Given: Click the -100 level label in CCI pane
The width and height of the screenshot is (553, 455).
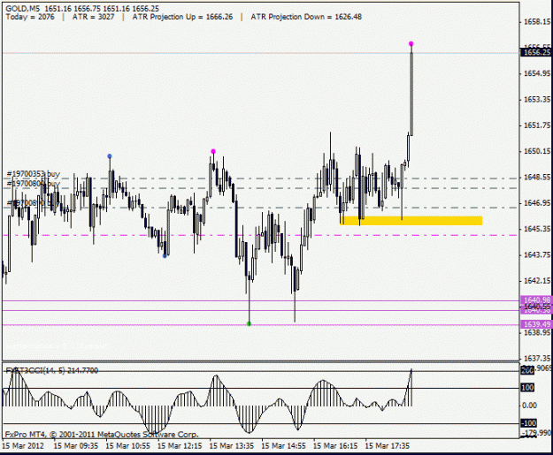Looking at the screenshot, I should (x=529, y=423).
